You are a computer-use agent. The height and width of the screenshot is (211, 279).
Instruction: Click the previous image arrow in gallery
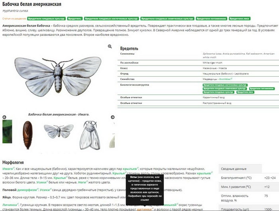tap(4, 117)
